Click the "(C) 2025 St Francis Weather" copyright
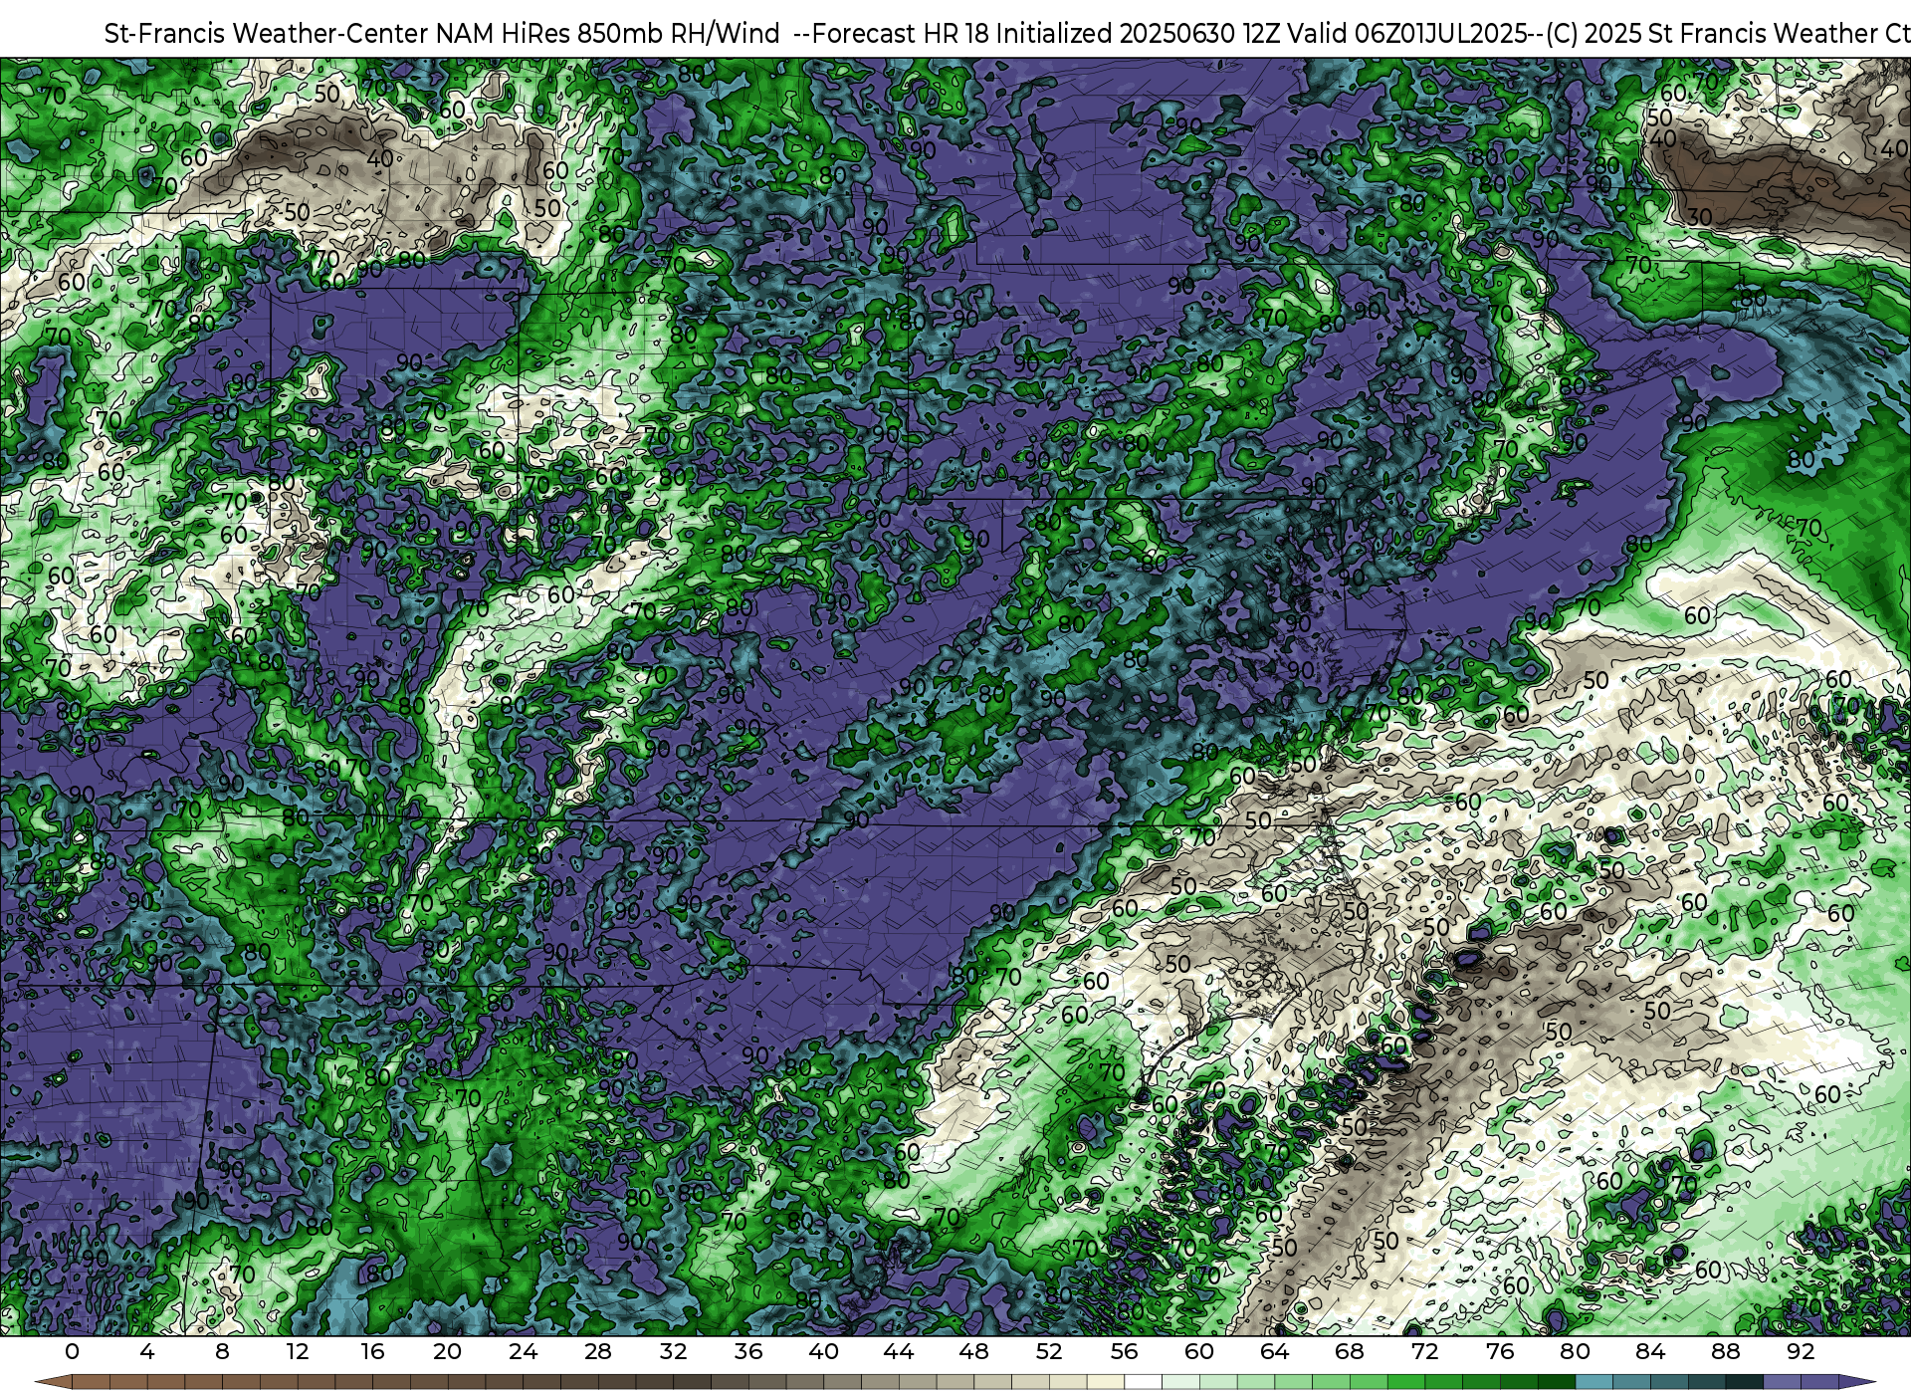Viewport: 1911px width, 1394px height. coord(1710,34)
